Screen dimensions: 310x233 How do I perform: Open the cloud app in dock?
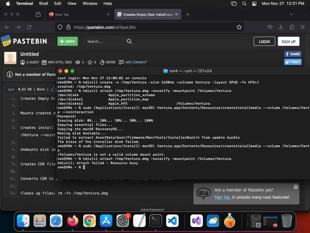pos(213,221)
